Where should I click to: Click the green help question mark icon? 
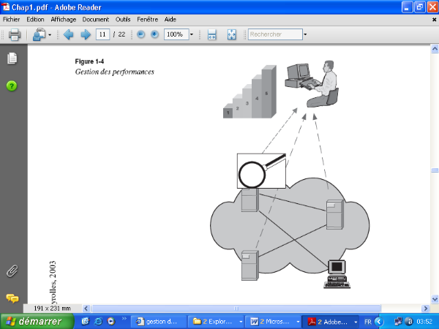click(x=12, y=86)
